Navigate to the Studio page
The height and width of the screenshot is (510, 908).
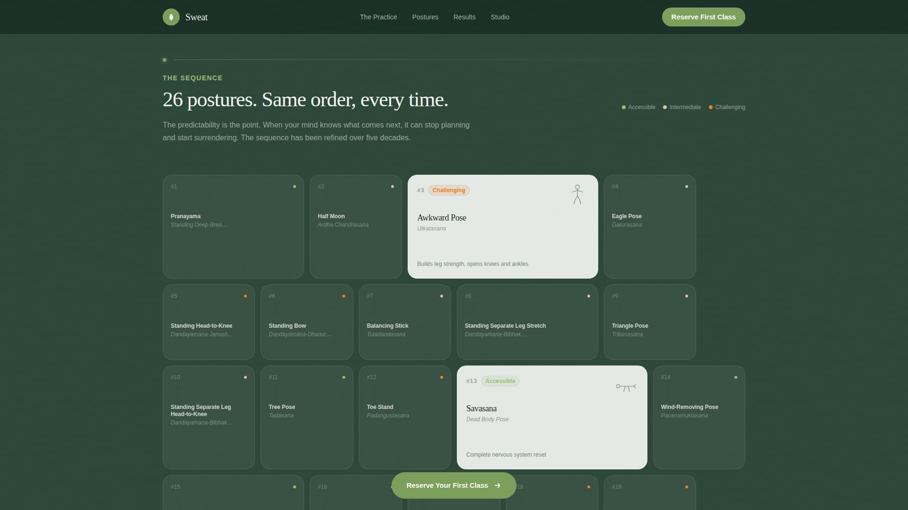[x=499, y=17]
